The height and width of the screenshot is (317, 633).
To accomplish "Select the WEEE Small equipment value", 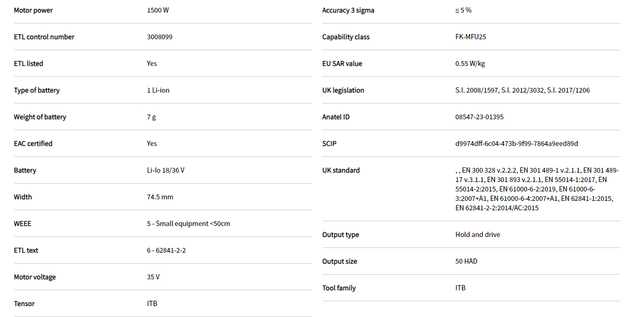I will coord(188,224).
